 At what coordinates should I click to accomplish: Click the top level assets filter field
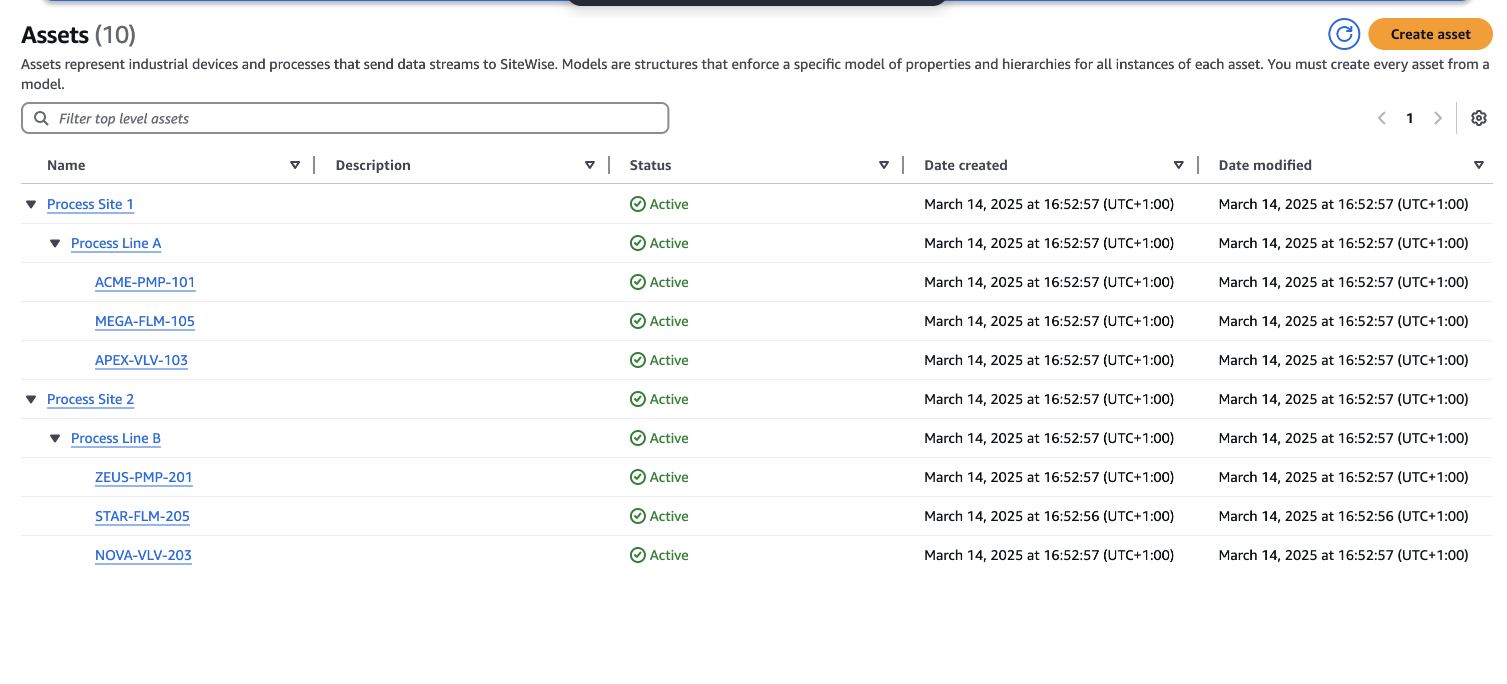(234, 117)
